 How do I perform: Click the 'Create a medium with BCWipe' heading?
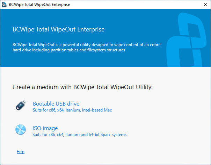tap(83, 87)
